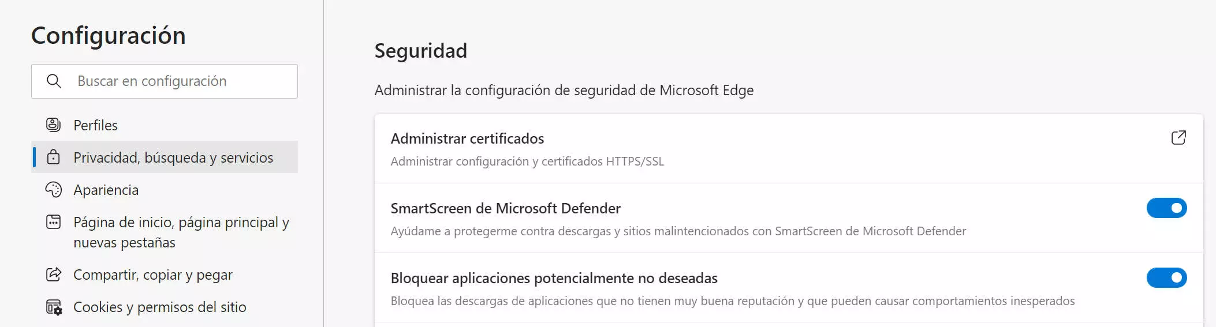
Task: Click the Compartir share arrow icon
Action: coord(53,275)
